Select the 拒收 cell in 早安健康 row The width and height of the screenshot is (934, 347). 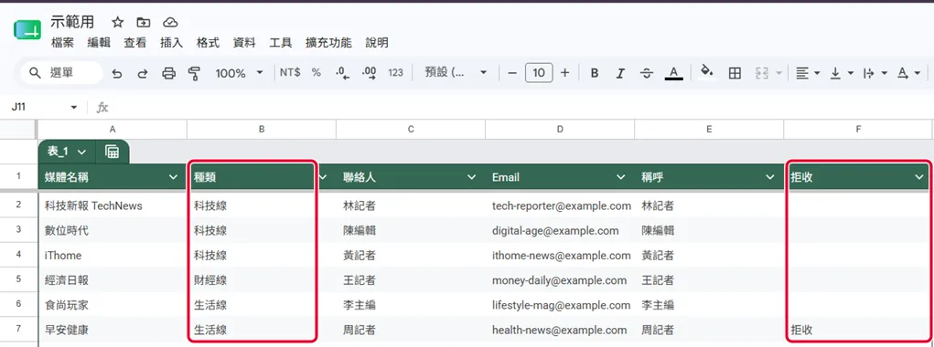tap(858, 330)
